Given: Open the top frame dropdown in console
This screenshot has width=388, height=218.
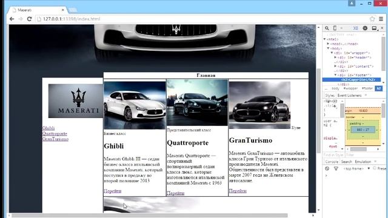Looking at the screenshot, I should [356, 168].
